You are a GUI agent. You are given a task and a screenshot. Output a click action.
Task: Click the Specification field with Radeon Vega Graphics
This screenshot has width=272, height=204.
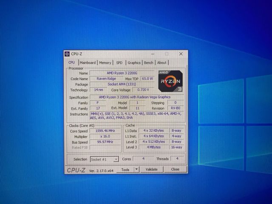tap(136, 97)
